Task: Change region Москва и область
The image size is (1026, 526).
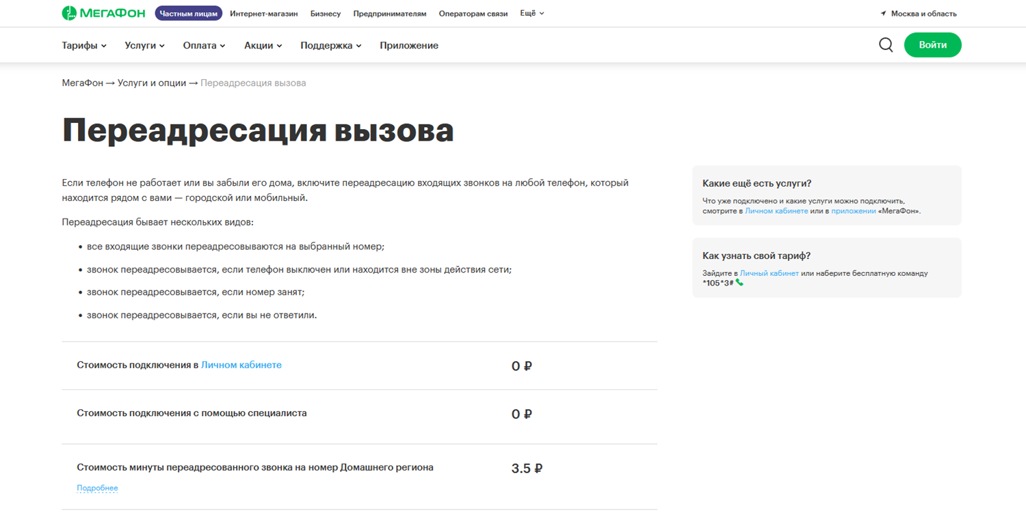Action: pyautogui.click(x=923, y=14)
